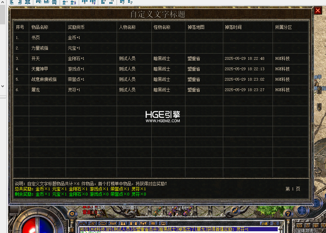
Task: Use the purple scroll in quick slot 3
Action: pyautogui.click(x=173, y=211)
